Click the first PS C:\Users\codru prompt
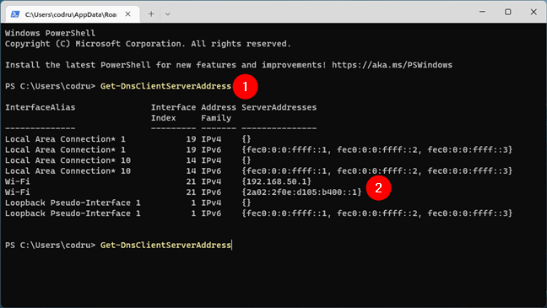The image size is (547, 308). (x=50, y=86)
